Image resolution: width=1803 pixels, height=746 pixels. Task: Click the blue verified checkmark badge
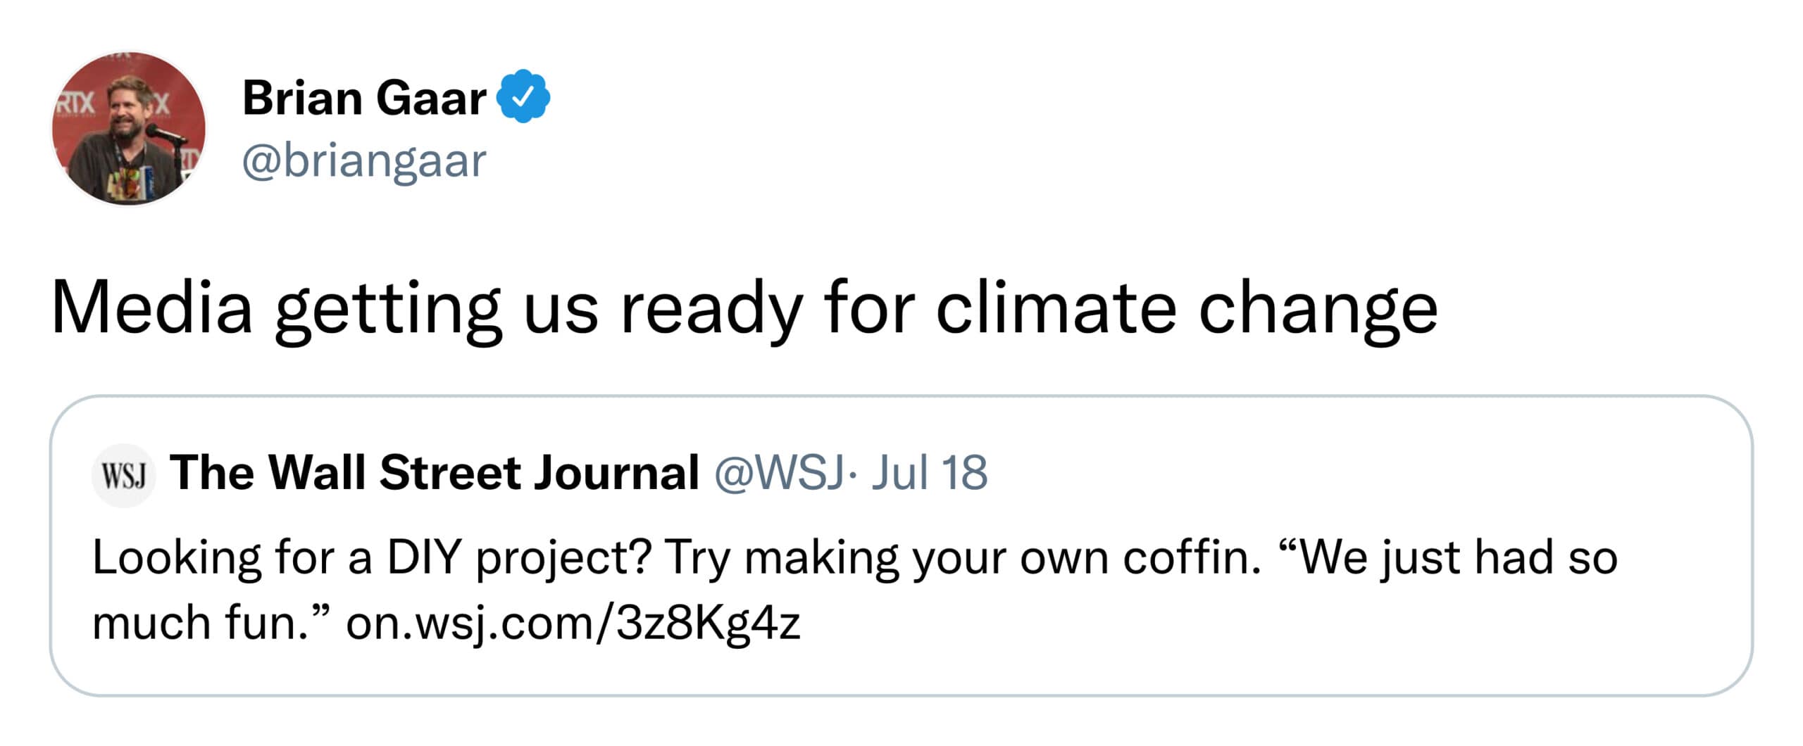(x=523, y=97)
